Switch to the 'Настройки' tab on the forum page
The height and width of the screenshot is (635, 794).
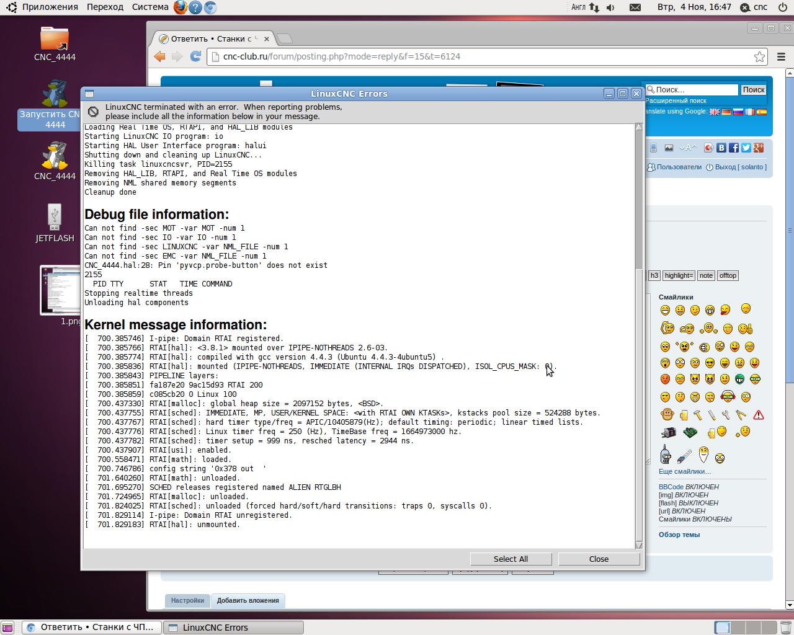[x=187, y=600]
